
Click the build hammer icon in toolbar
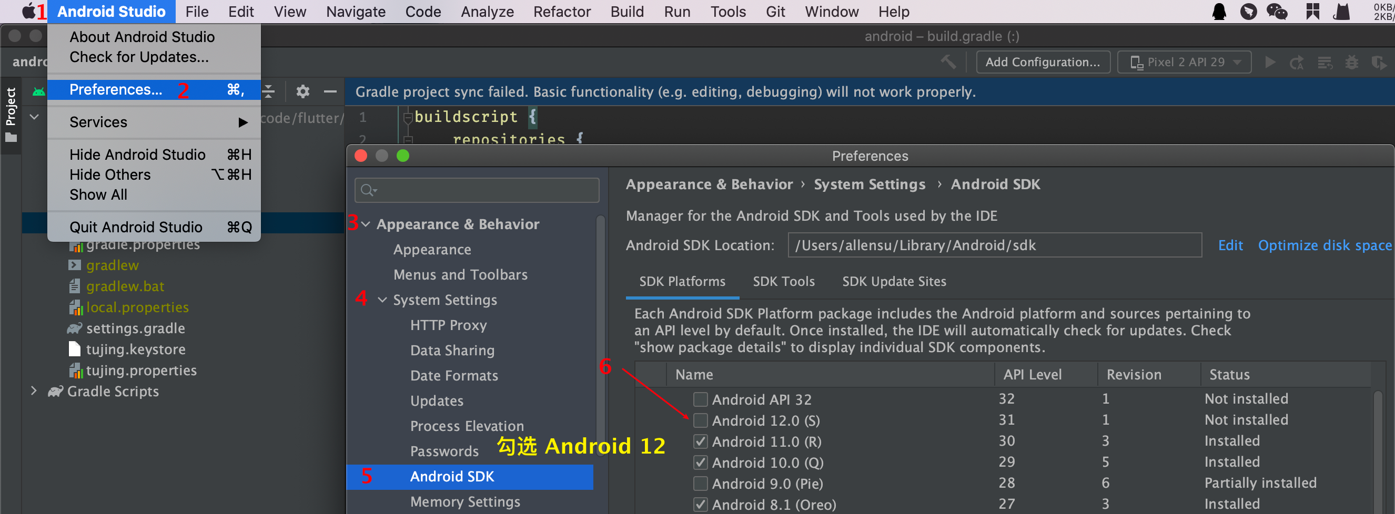coord(948,61)
